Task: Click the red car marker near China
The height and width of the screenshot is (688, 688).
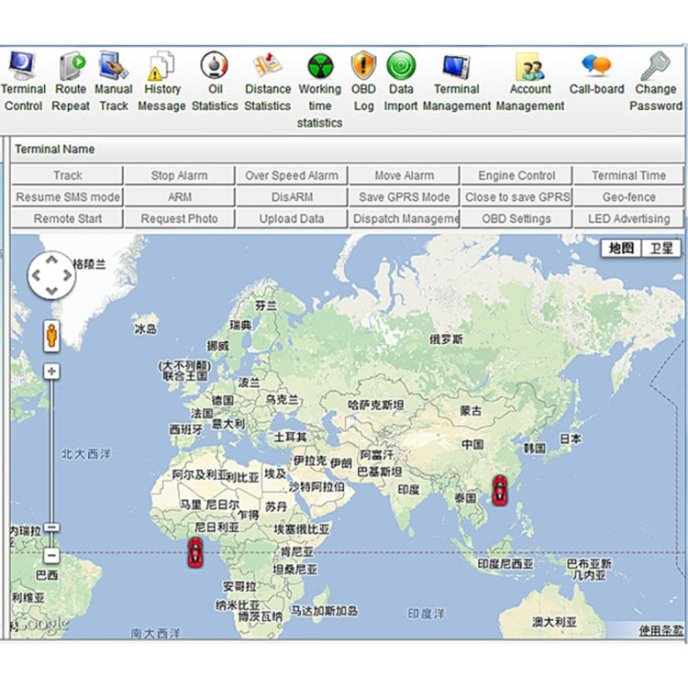Action: 499,490
